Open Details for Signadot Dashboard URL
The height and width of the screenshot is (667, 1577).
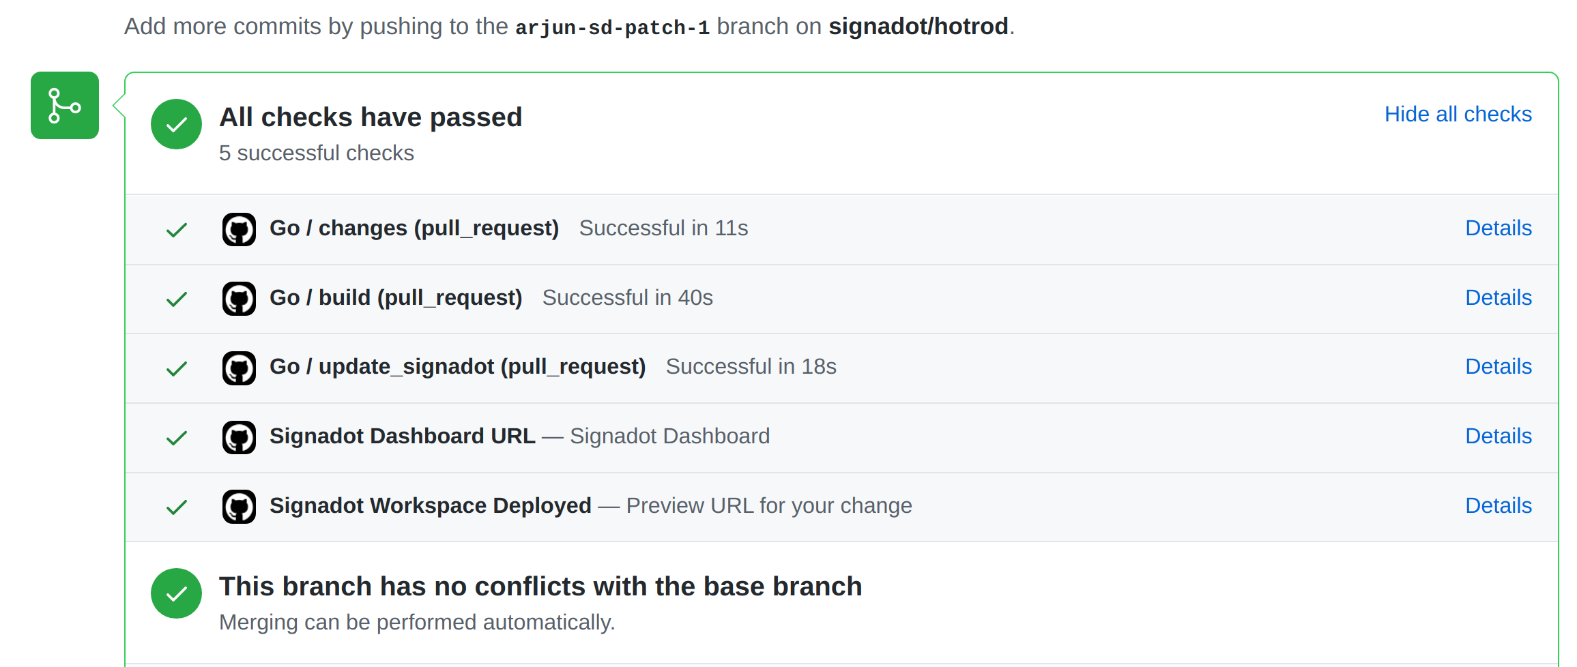pyautogui.click(x=1499, y=436)
